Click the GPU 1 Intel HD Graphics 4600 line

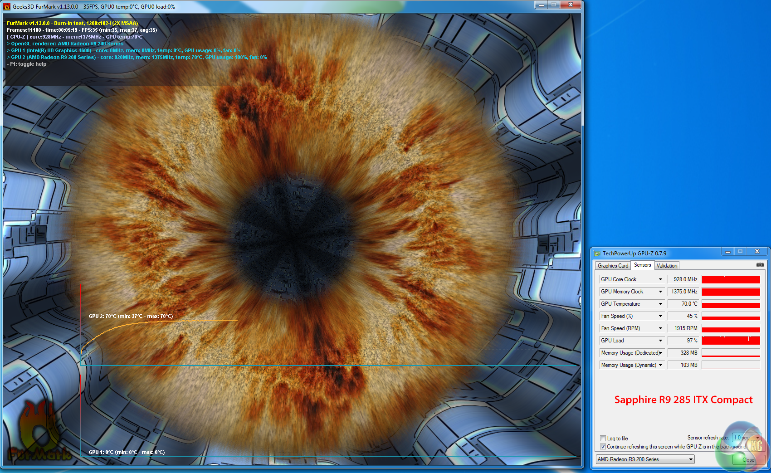[x=124, y=50]
